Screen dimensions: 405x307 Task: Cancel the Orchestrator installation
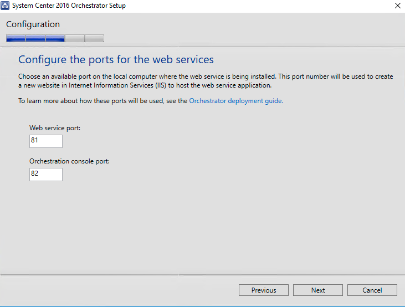(372, 290)
